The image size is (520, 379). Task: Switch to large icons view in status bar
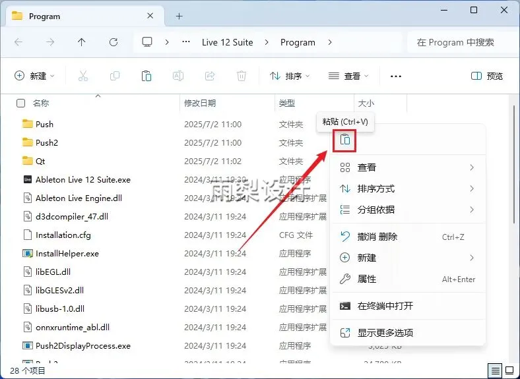tap(509, 370)
